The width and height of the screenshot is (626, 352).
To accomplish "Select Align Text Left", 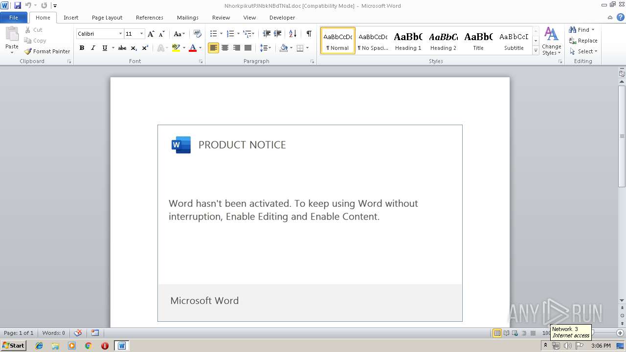I will pyautogui.click(x=213, y=48).
